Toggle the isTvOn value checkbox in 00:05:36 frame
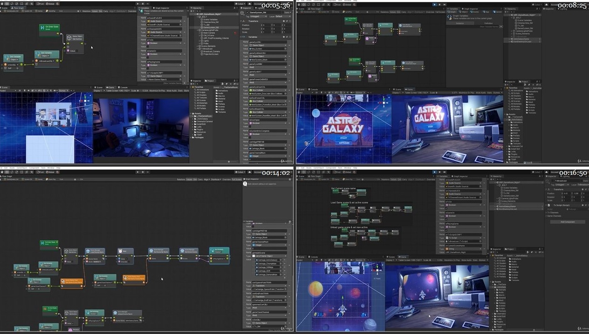 [149, 47]
